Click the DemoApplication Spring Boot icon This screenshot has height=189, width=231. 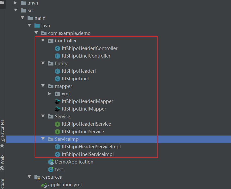coord(51,162)
